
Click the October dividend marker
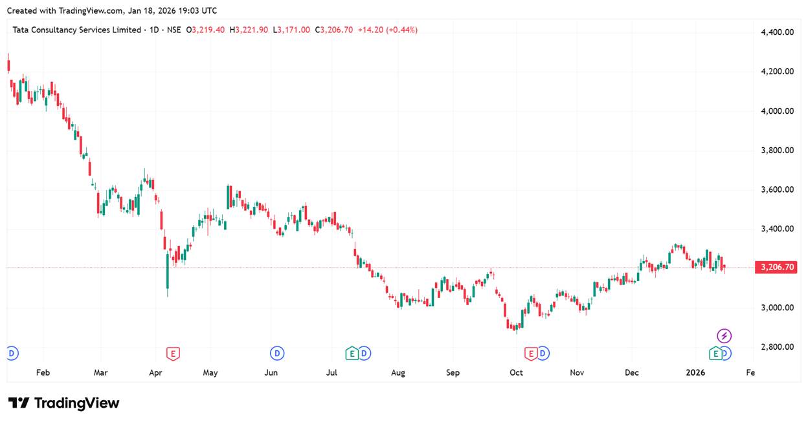click(543, 353)
